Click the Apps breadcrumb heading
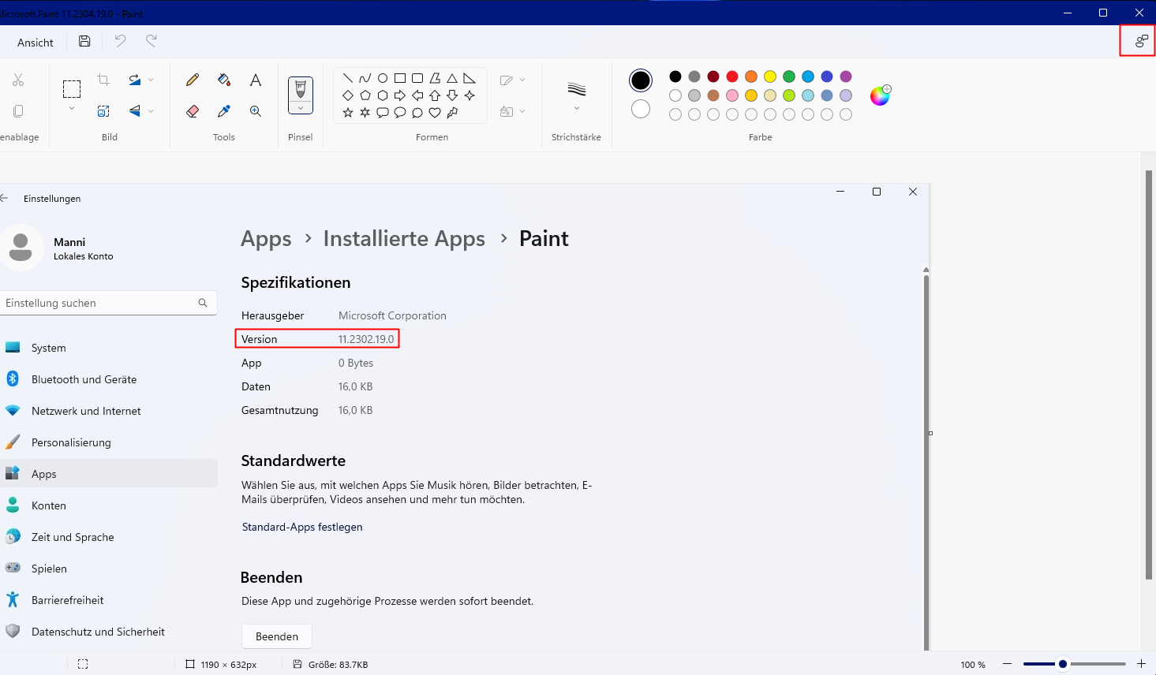Viewport: 1156px width, 675px height. 266,238
